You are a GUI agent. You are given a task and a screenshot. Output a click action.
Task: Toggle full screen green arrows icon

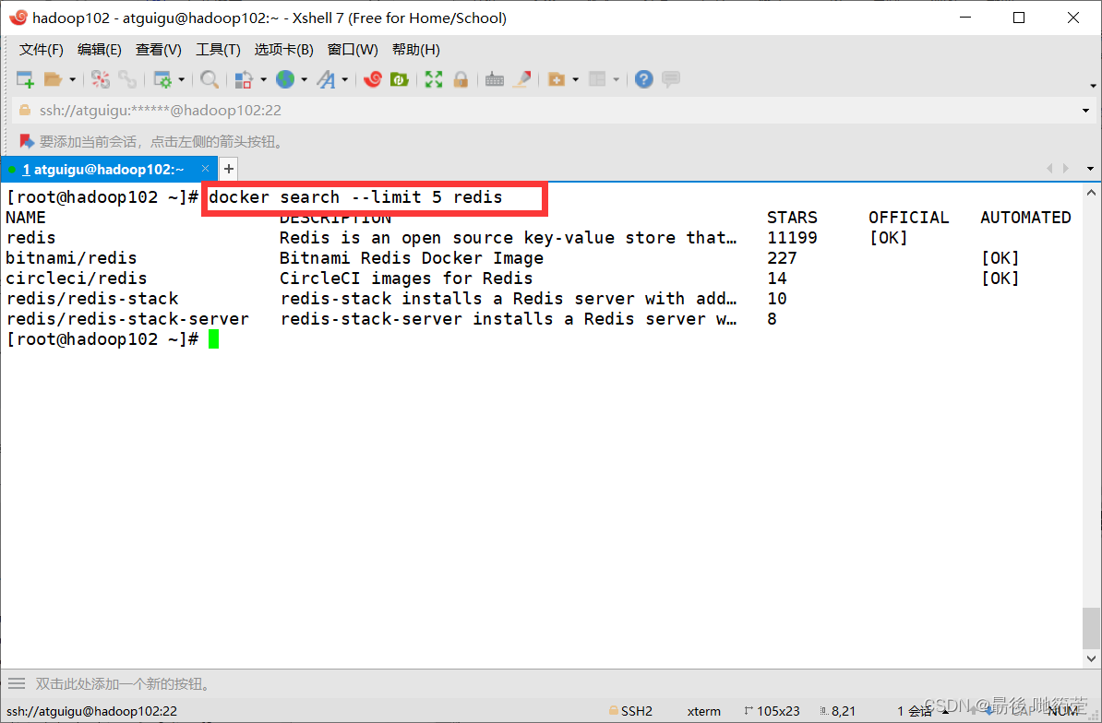click(434, 79)
